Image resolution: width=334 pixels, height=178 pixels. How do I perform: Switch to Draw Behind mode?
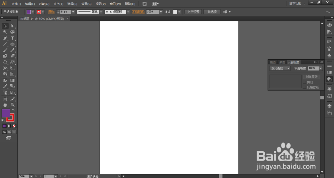[x=9, y=132]
